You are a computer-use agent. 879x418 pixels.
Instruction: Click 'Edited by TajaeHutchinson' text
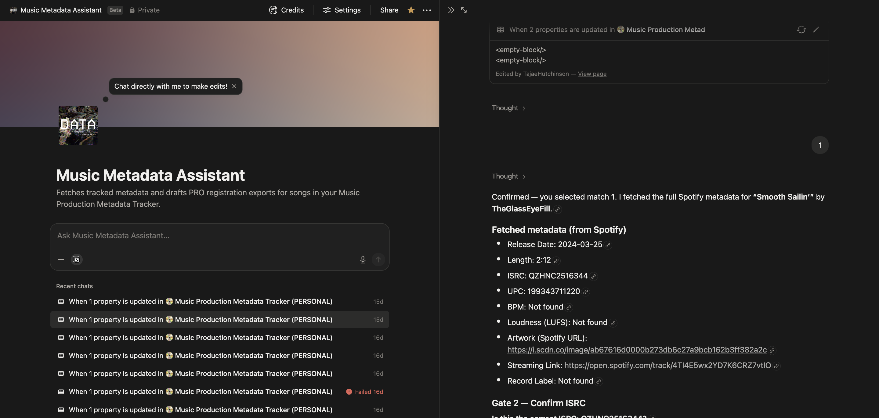point(532,74)
